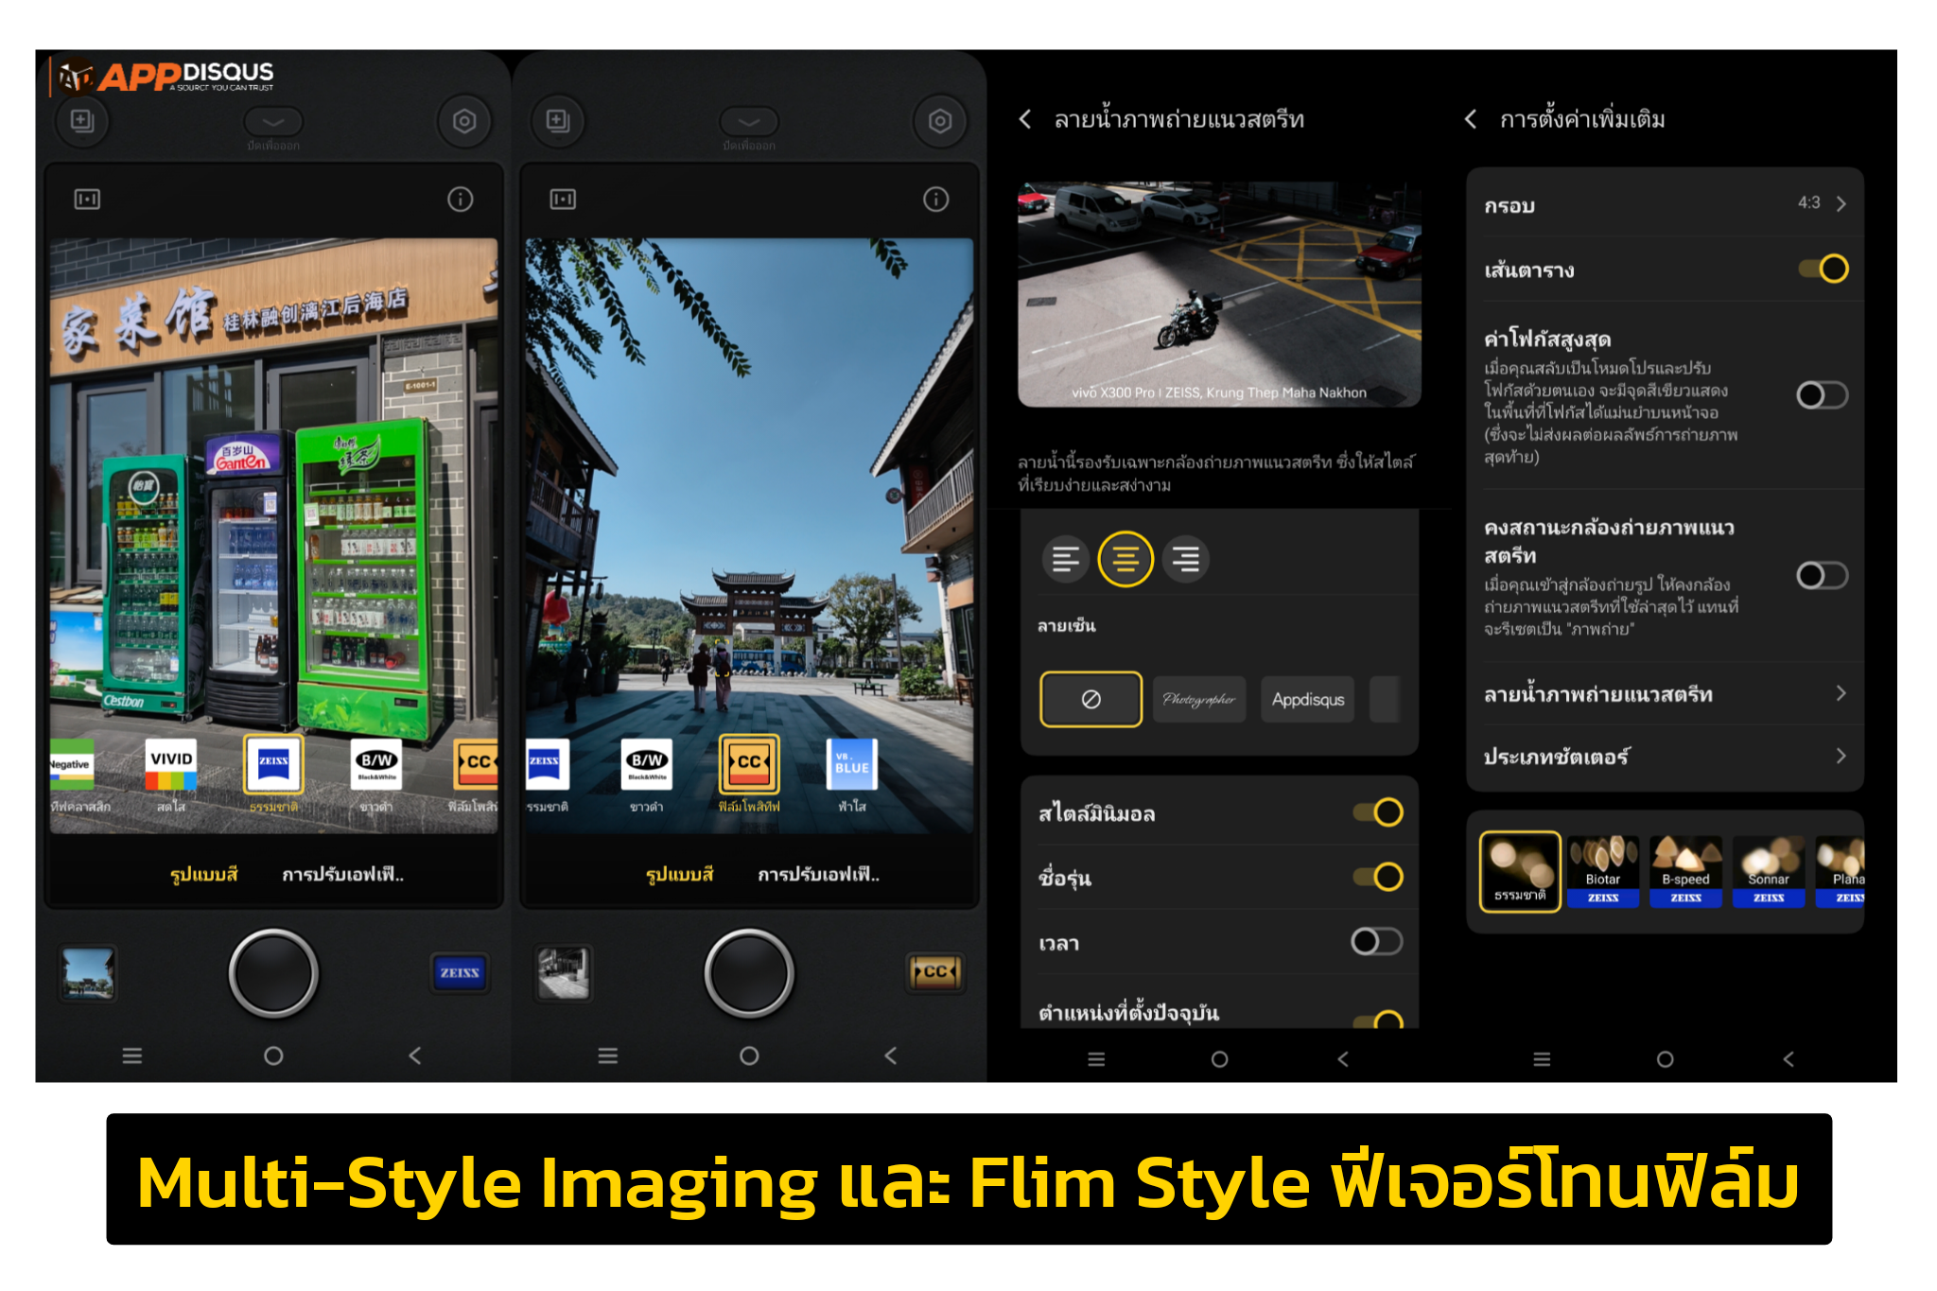1937x1291 pixels.
Task: Tap the info icon in left viewfinder
Action: click(460, 200)
